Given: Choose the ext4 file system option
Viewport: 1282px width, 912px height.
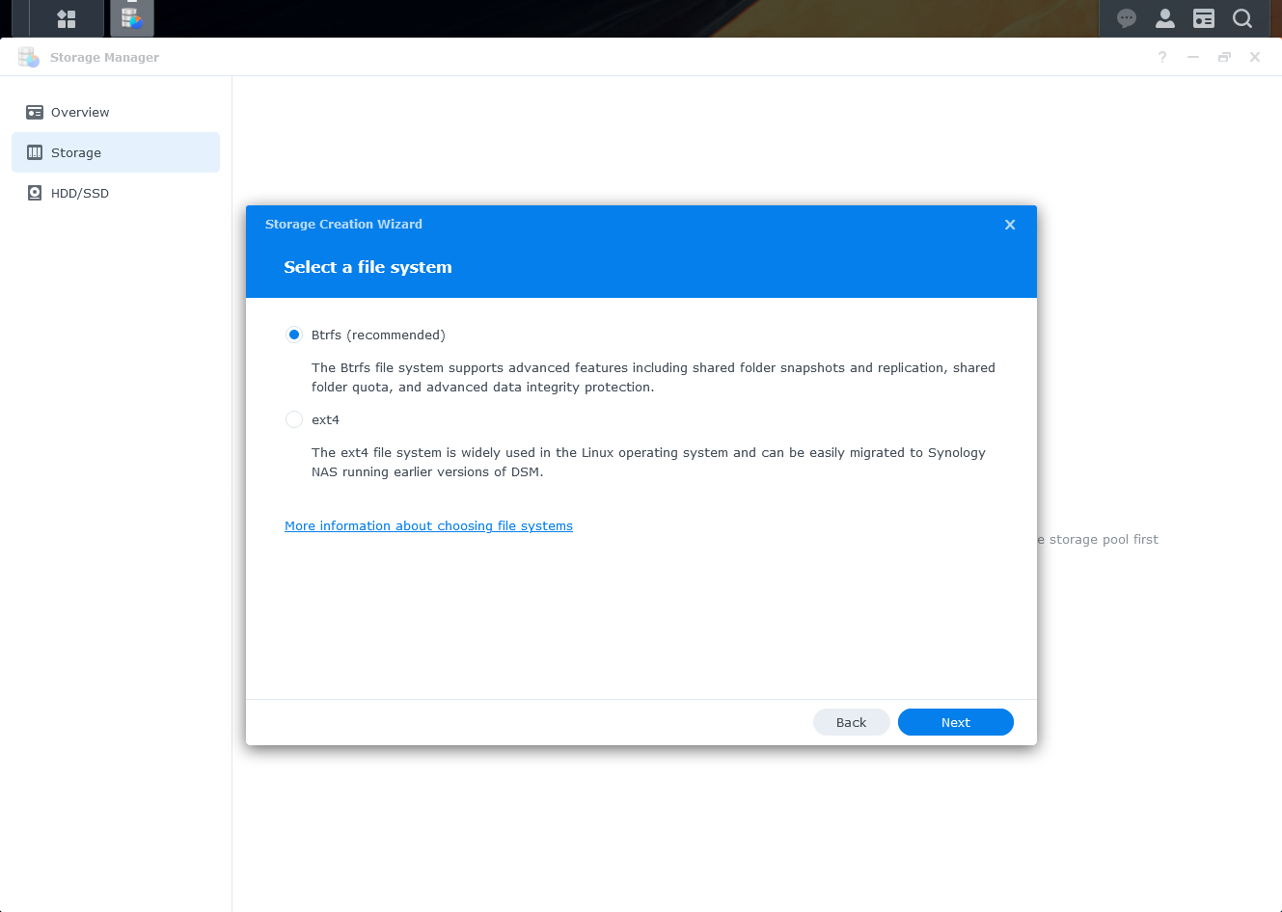Looking at the screenshot, I should 294,419.
